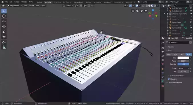Image resolution: width=193 pixels, height=105 pixels.
Task: Toggle camera view icon in viewport
Action: pos(137,11)
